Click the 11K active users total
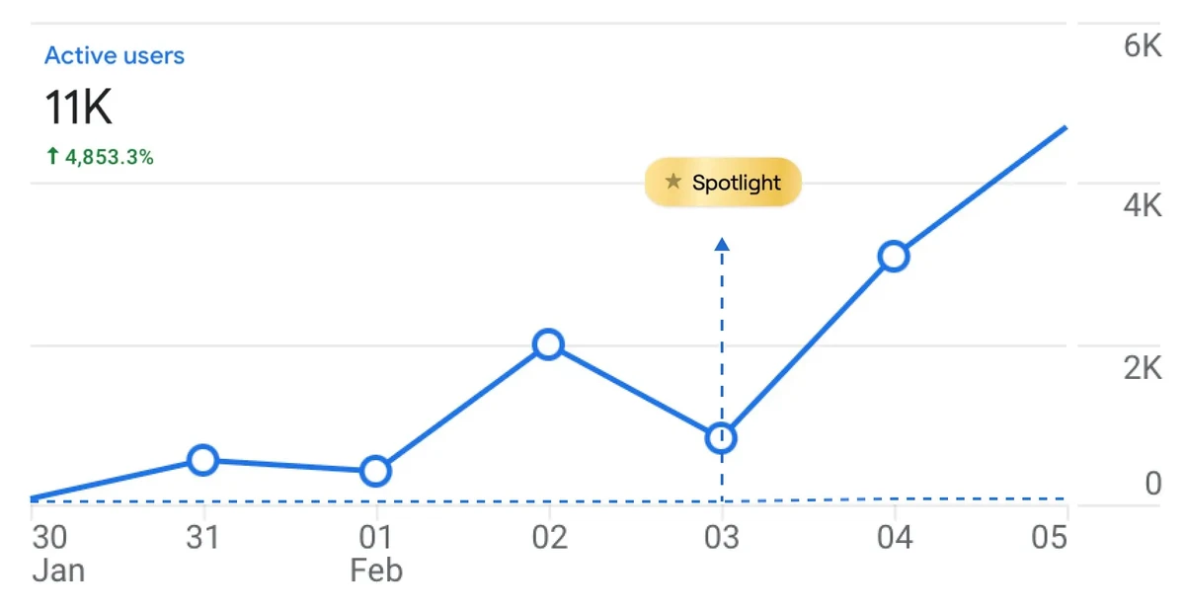Image resolution: width=1185 pixels, height=609 pixels. point(79,107)
